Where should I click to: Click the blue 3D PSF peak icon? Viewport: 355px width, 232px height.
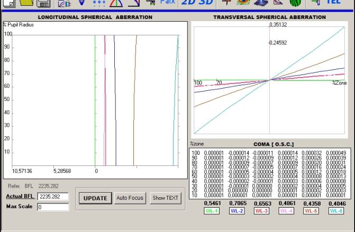coord(261,3)
